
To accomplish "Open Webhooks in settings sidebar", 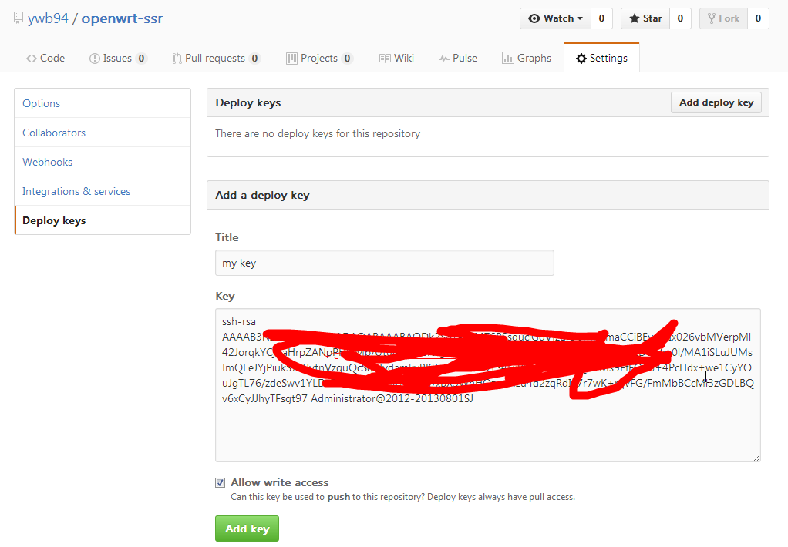I will tap(103, 162).
